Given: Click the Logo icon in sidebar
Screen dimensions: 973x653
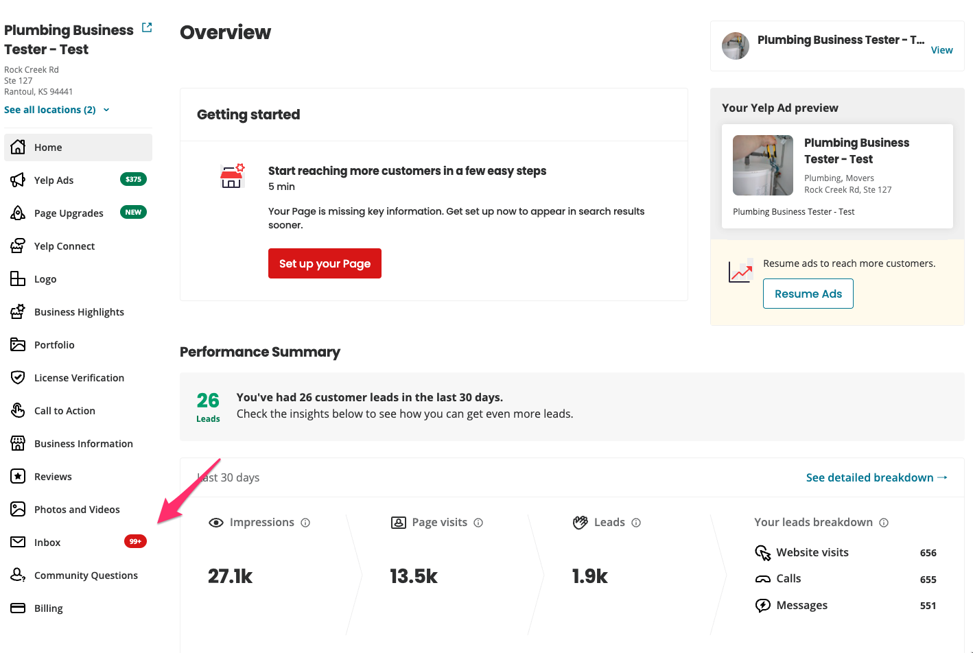Looking at the screenshot, I should click(18, 279).
